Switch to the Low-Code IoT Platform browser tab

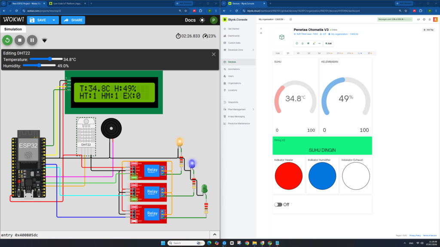tap(67, 3)
